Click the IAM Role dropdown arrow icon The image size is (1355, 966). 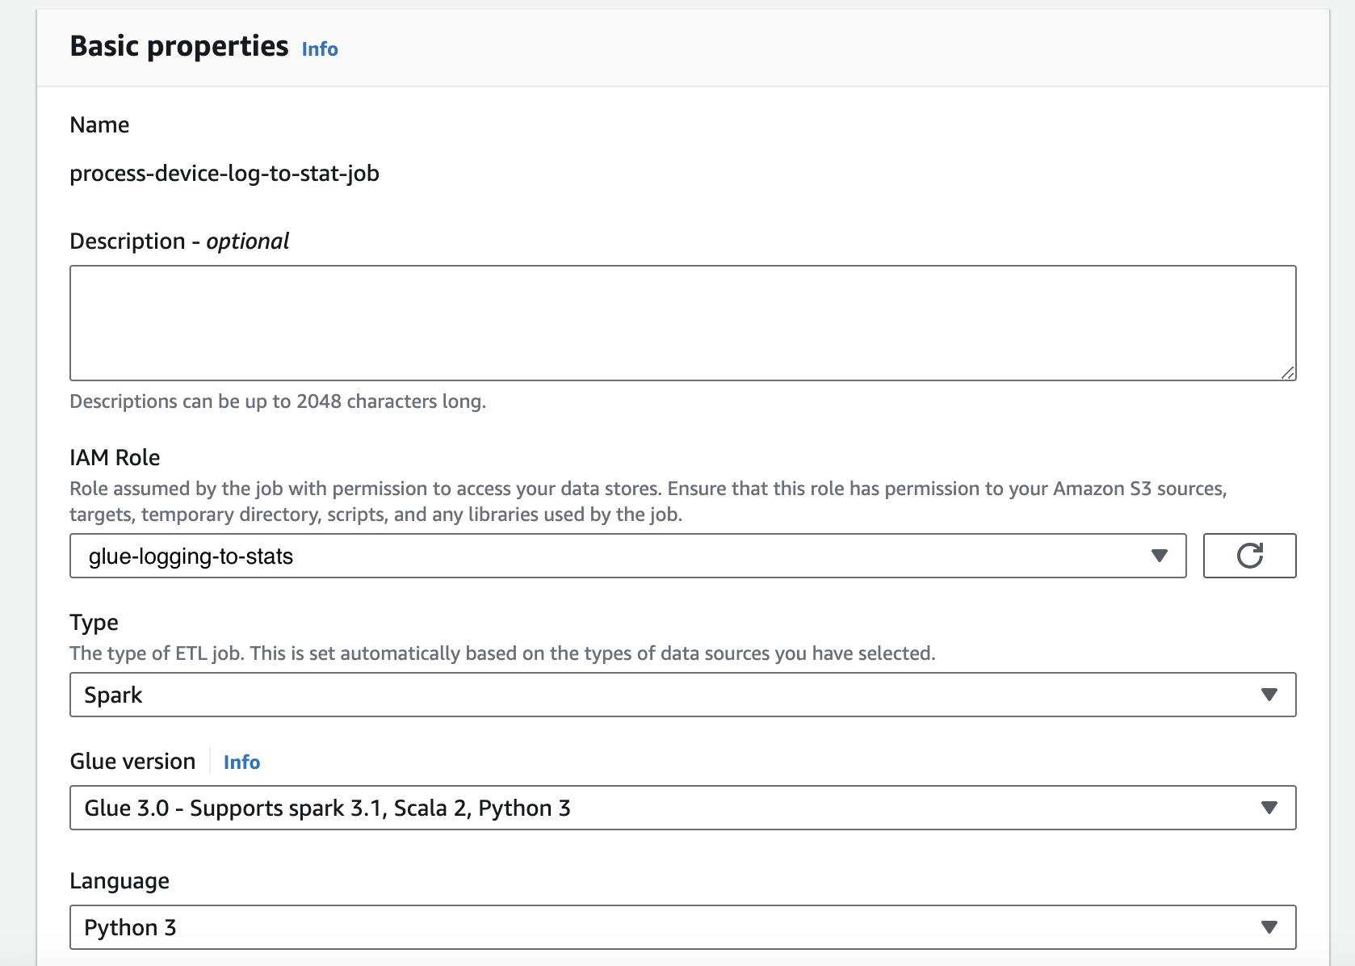pos(1159,556)
